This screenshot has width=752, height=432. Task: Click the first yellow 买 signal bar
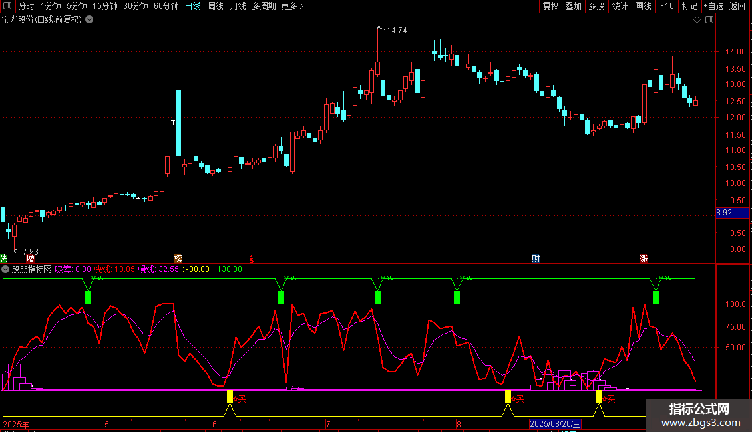point(230,397)
